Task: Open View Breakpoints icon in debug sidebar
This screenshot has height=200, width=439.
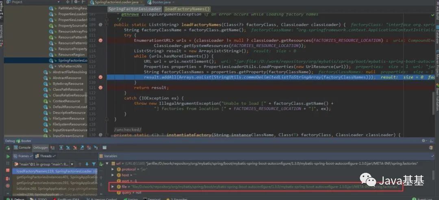Action: click(8, 179)
